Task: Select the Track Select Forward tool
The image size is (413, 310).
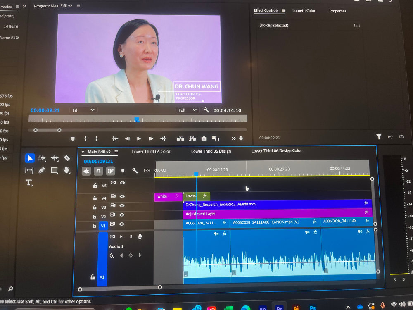Action: [x=42, y=158]
